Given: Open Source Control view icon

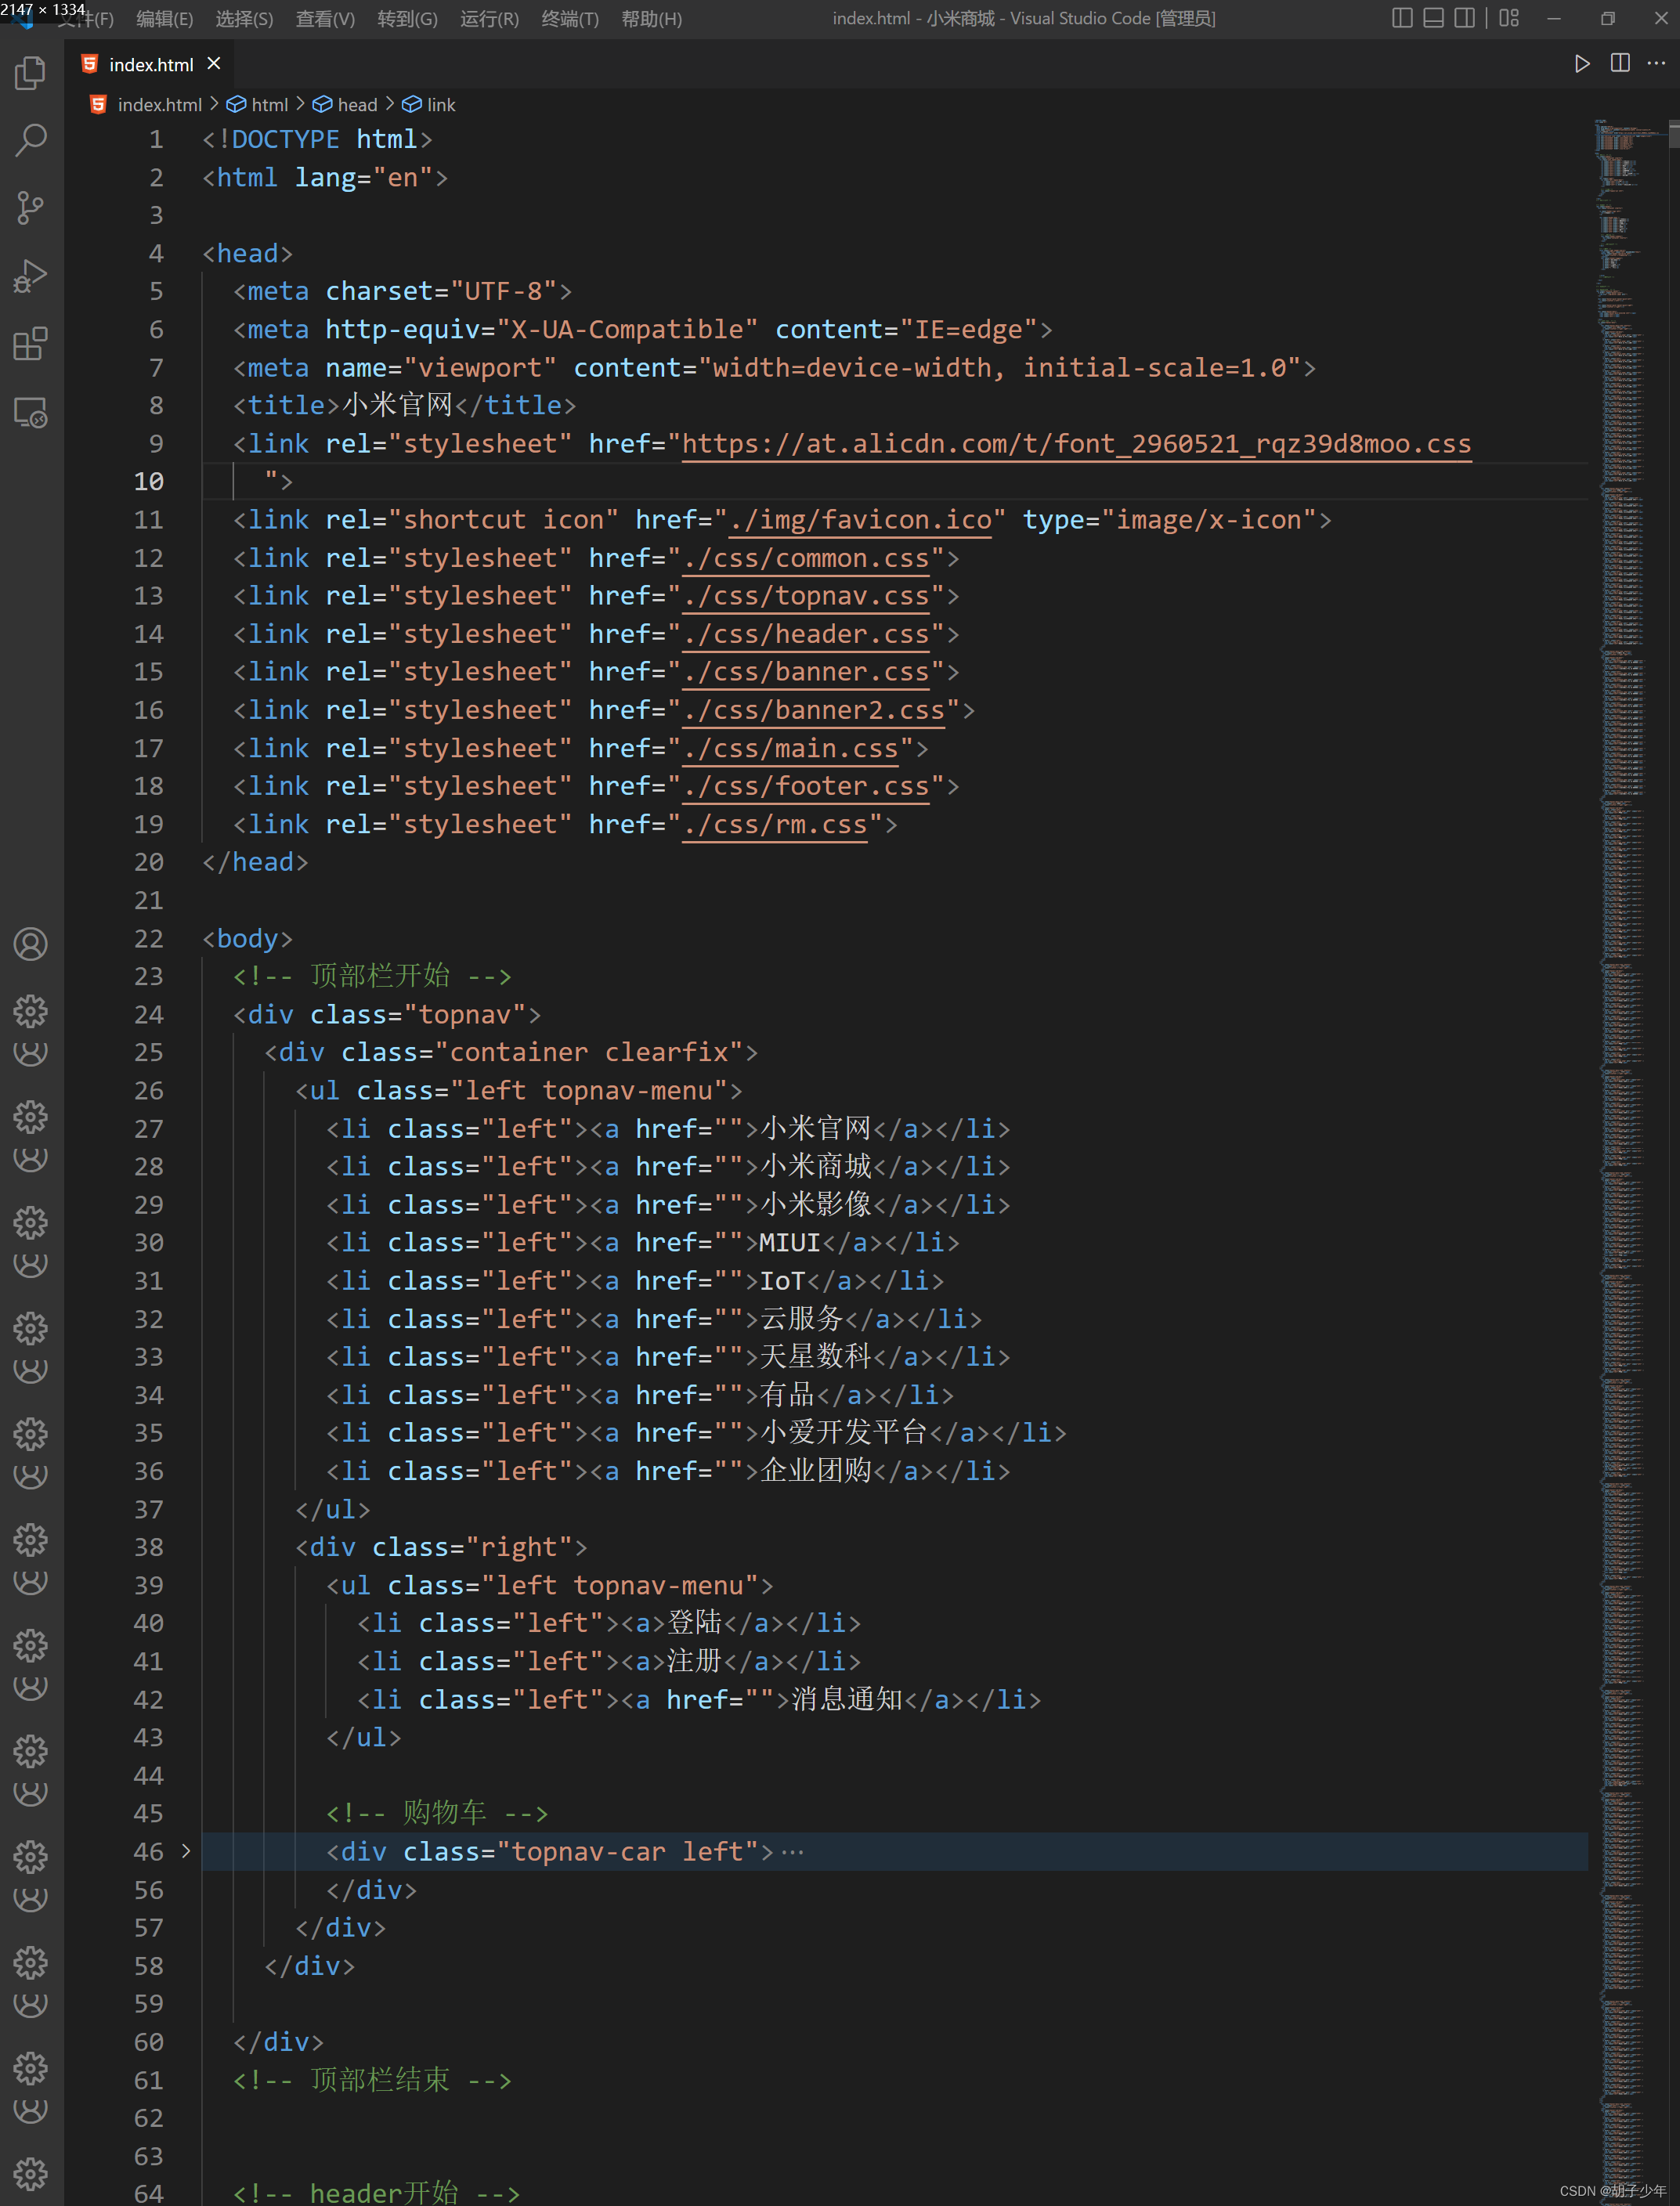Looking at the screenshot, I should pyautogui.click(x=30, y=208).
